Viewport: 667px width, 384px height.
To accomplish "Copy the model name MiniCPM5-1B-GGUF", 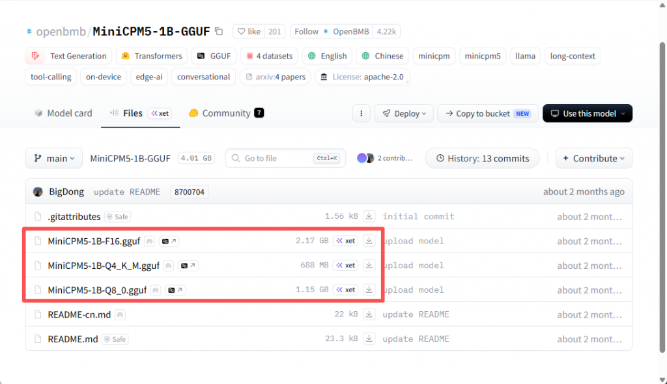I will 219,31.
